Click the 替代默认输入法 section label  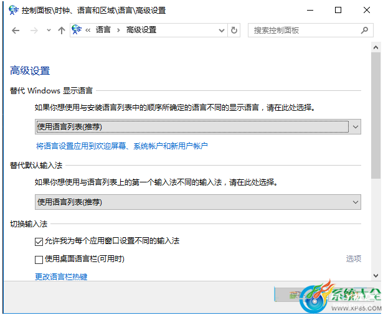[36, 166]
